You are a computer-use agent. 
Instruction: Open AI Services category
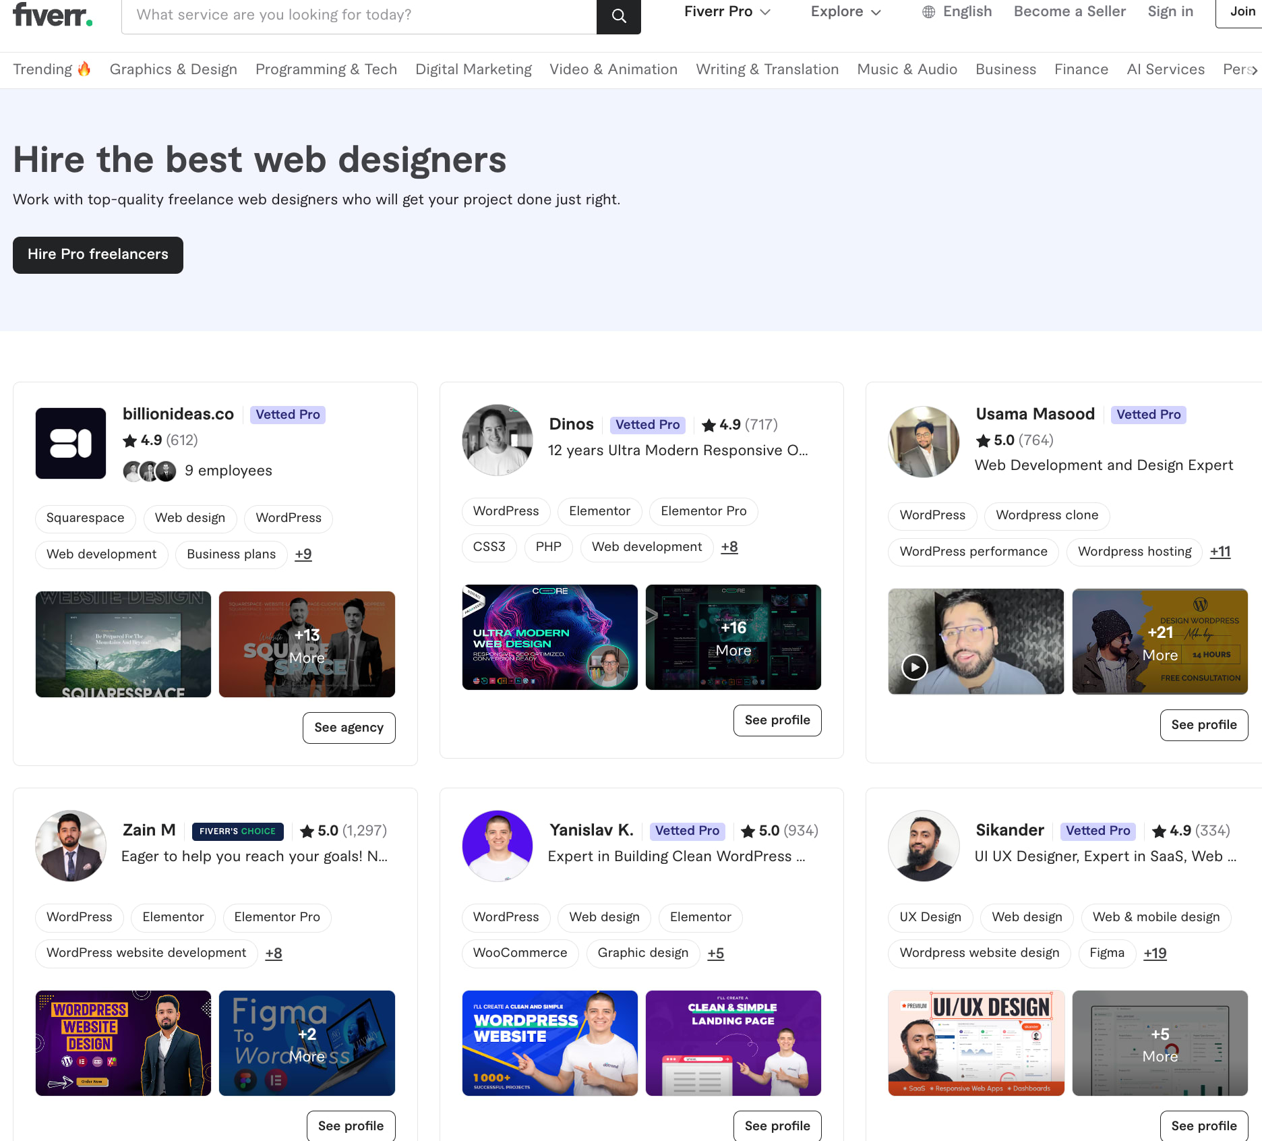[1166, 69]
